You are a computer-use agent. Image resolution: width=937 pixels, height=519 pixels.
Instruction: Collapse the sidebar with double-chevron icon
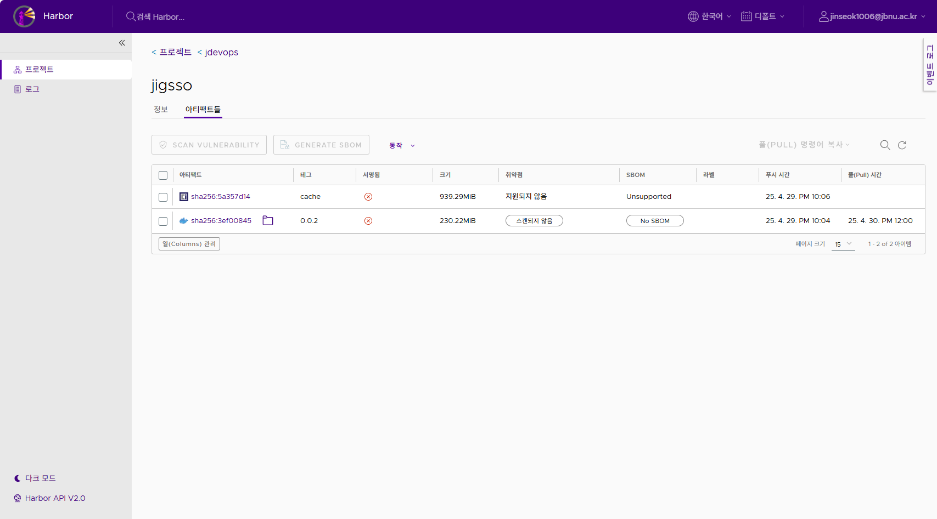pos(122,43)
